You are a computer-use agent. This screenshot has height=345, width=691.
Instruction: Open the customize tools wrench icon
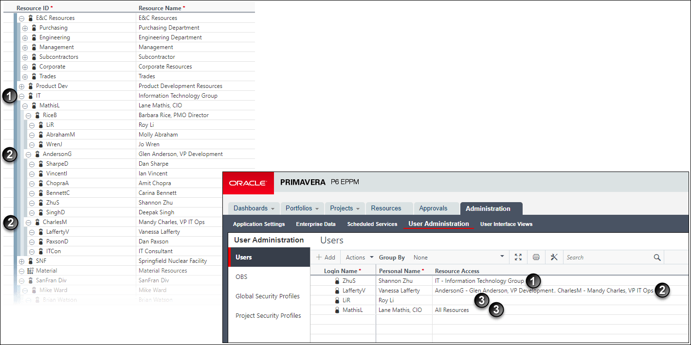coord(554,258)
